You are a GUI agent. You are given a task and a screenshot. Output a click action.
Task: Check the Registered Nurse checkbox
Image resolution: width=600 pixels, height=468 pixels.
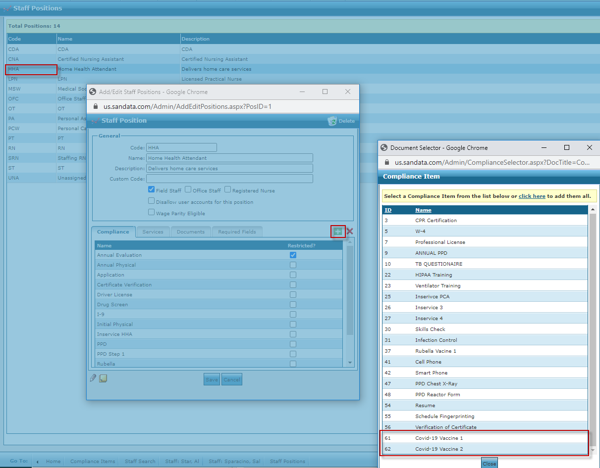point(228,189)
